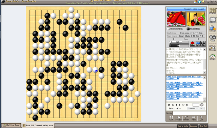Click the black stone icon beside KeJie
This screenshot has height=128, width=217.
tap(188, 29)
